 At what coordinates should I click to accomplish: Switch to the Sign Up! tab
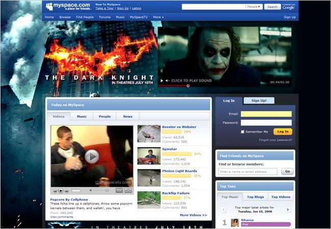pyautogui.click(x=259, y=101)
